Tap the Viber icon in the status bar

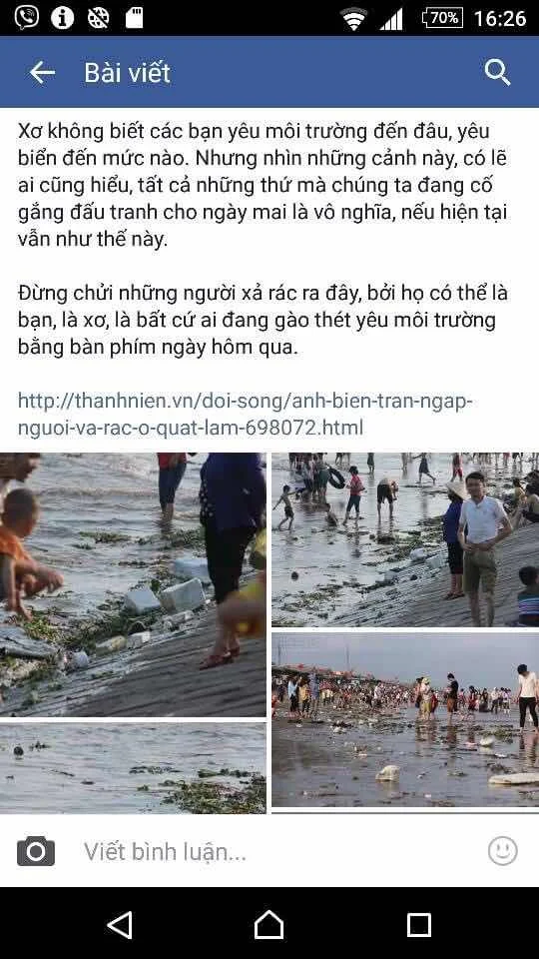pyautogui.click(x=26, y=17)
